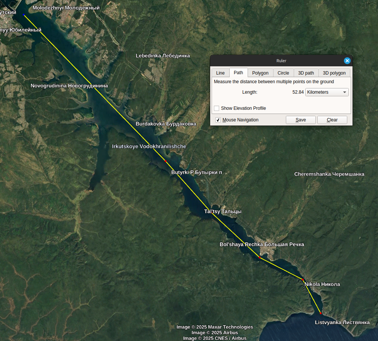
Task: Switch to the Line tab
Action: pyautogui.click(x=220, y=73)
